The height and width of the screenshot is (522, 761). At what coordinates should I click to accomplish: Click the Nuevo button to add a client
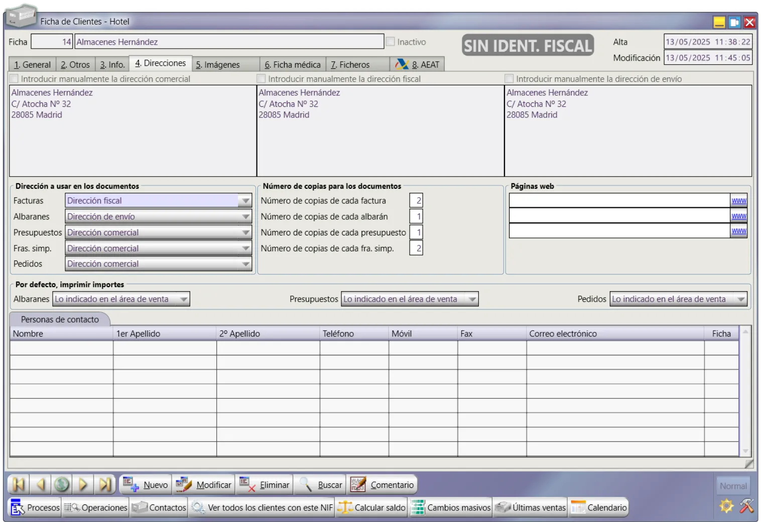(146, 485)
